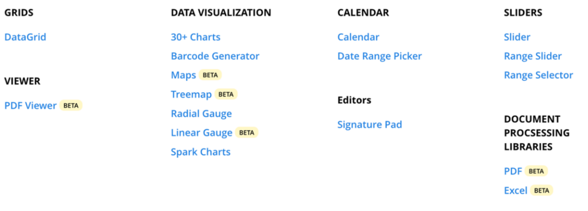Go to Date Range Picker

pos(380,56)
